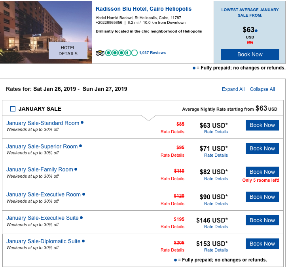Click the TripAdvisor owl rating icon
This screenshot has width=290, height=267.
(x=100, y=53)
